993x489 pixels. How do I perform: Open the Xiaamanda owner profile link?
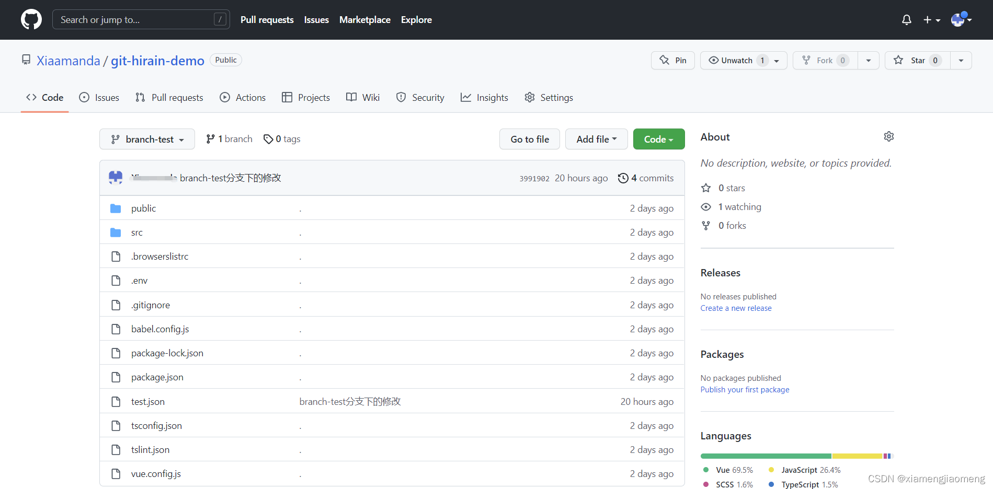[x=69, y=61]
